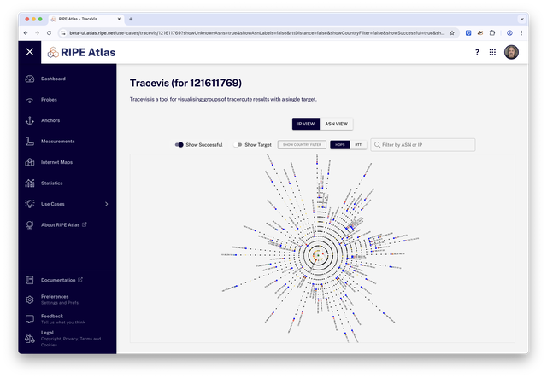Toggle the Show Successful switch
This screenshot has height=378, width=547.
pos(179,145)
